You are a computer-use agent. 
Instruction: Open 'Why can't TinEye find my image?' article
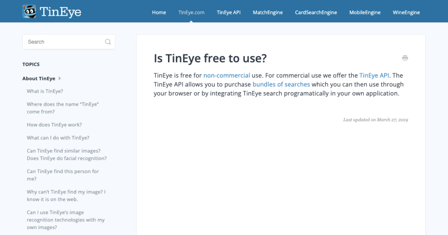pos(66,196)
